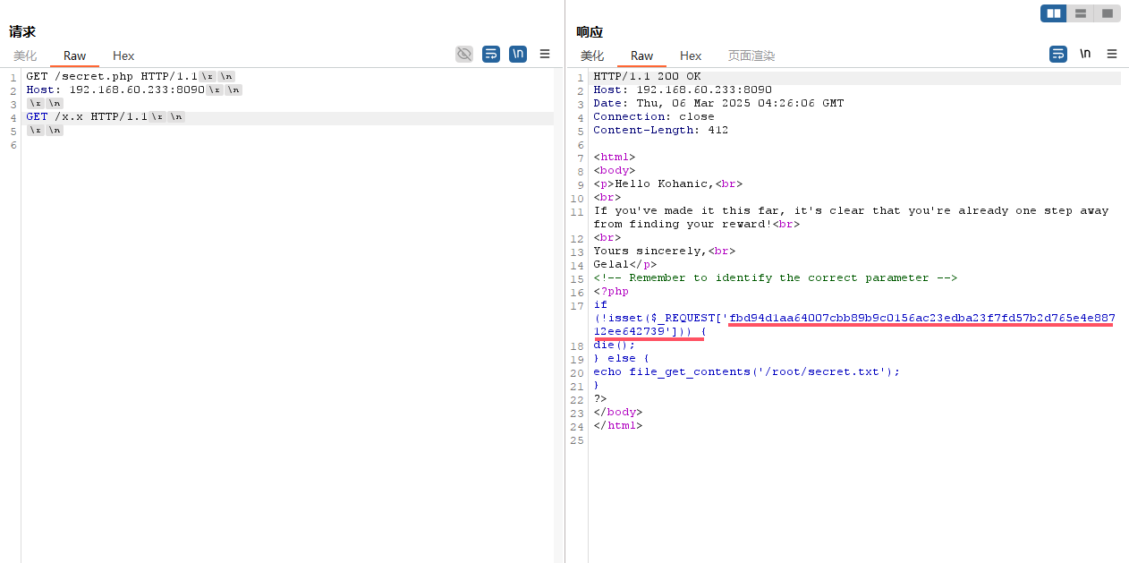Open the request panel hamburger options menu
Image resolution: width=1129 pixels, height=563 pixels.
click(545, 55)
